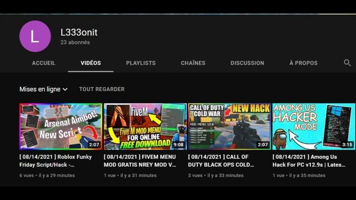Click the Roblox Funky Friday Script video title
The image size is (356, 200).
click(x=56, y=161)
